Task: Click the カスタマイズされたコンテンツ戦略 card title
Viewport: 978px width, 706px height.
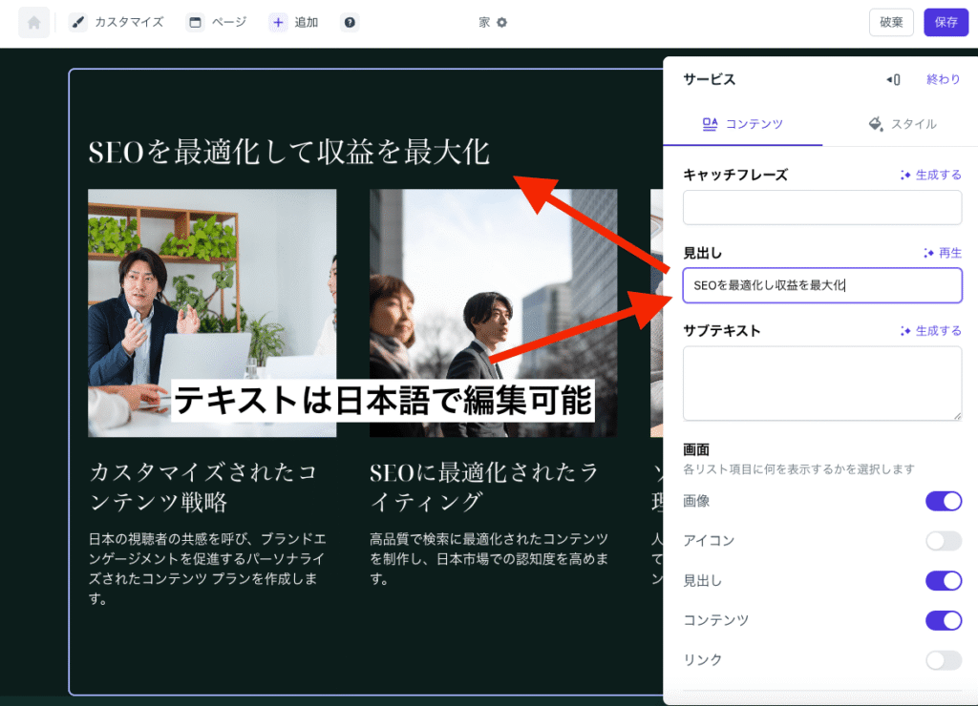Action: tap(203, 487)
